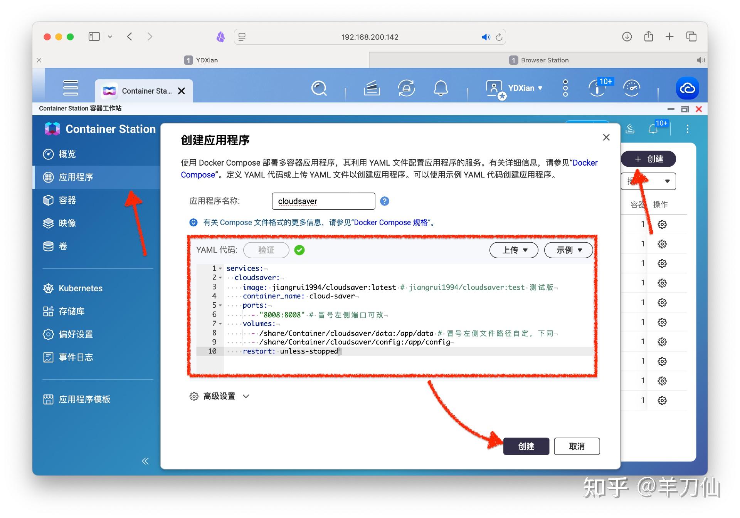Open the notification bell in QTS toolbar

coord(441,88)
